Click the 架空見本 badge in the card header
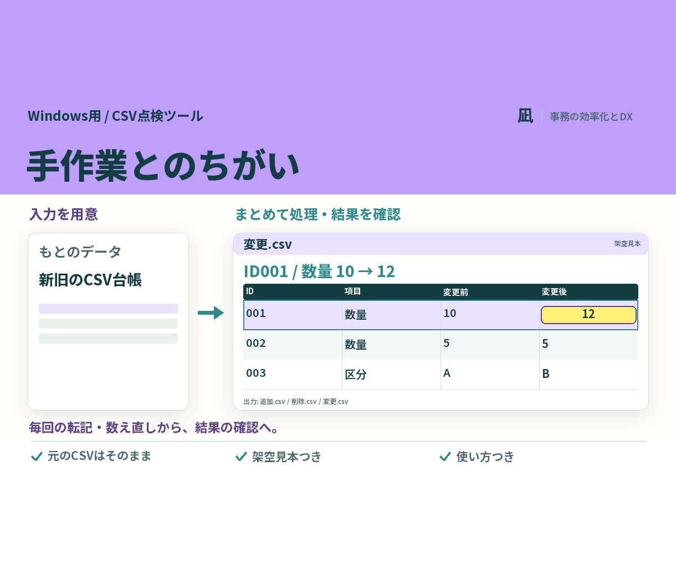 pos(627,244)
